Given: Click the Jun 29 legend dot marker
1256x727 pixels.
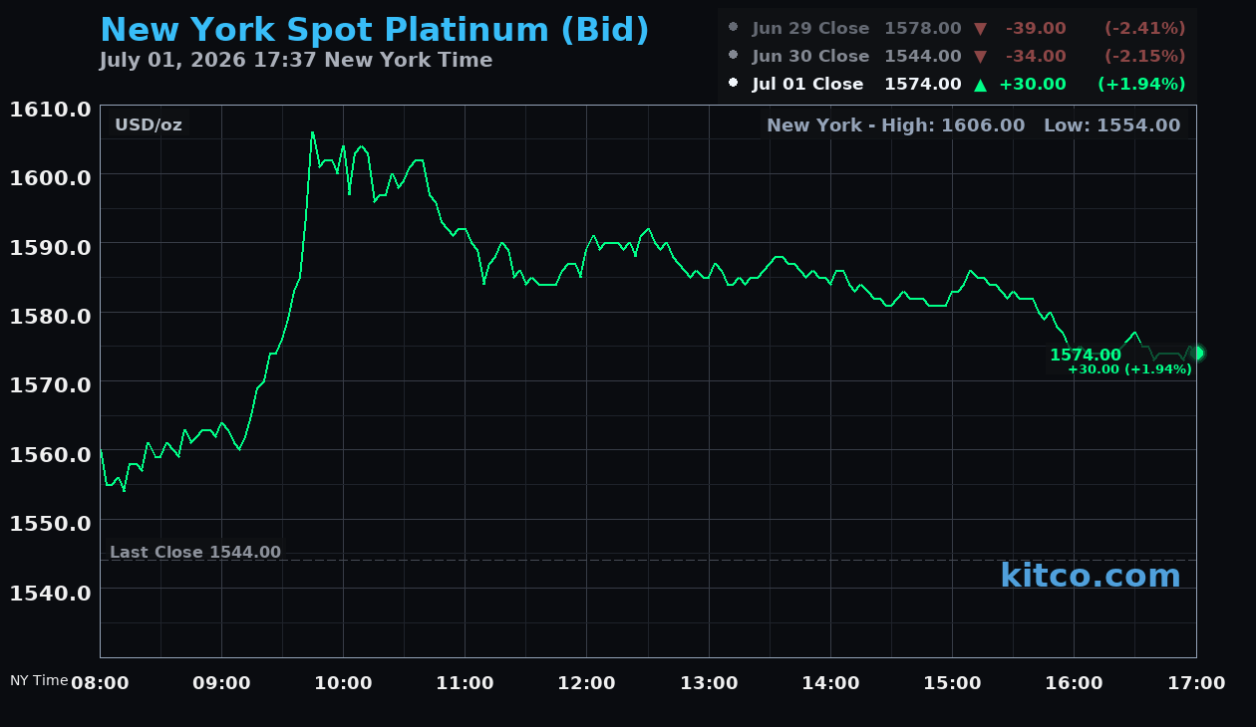Looking at the screenshot, I should pos(734,28).
